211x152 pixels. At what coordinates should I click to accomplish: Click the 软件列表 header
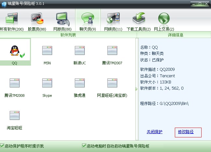68,35
